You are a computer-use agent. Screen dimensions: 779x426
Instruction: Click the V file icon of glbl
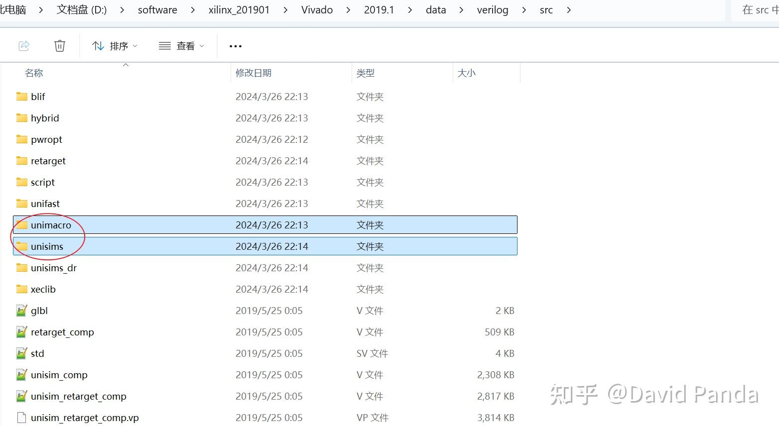(21, 310)
